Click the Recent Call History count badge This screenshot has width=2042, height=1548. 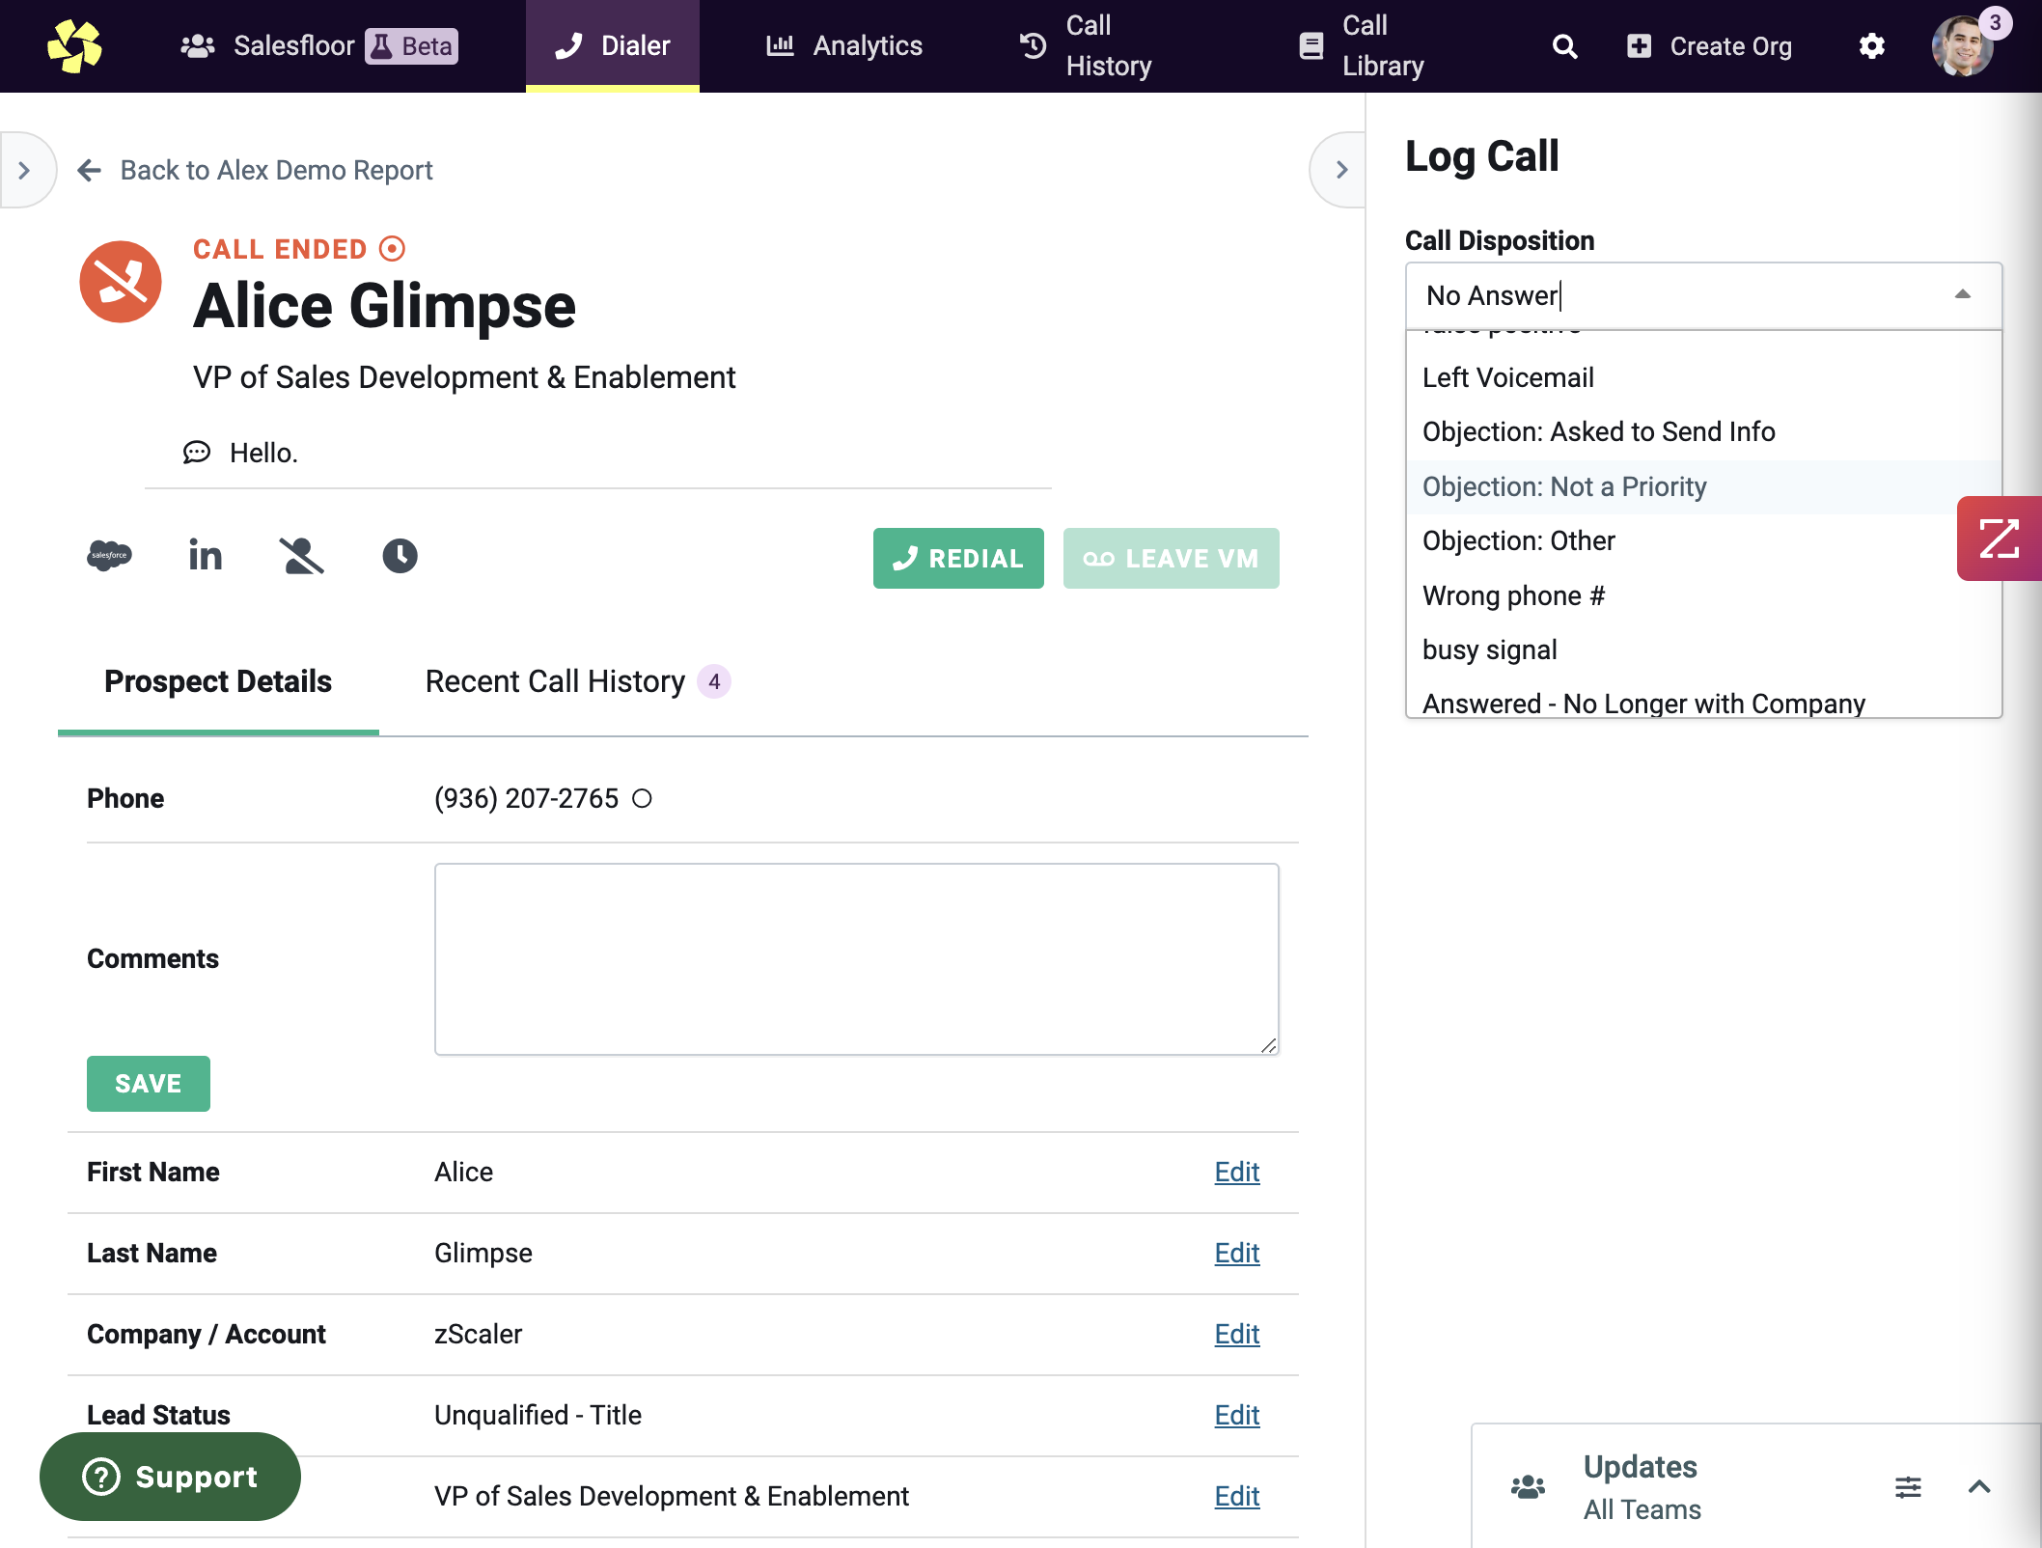[x=714, y=681]
